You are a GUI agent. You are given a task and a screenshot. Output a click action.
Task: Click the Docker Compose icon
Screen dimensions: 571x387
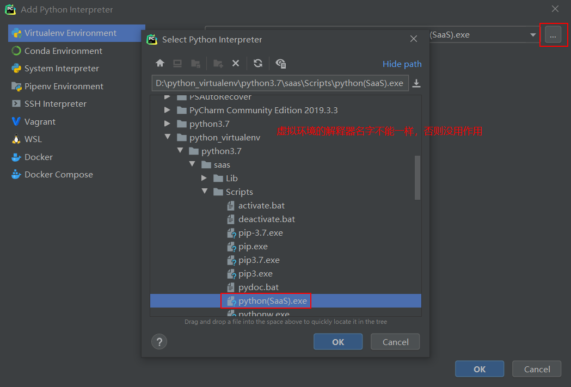pyautogui.click(x=16, y=174)
